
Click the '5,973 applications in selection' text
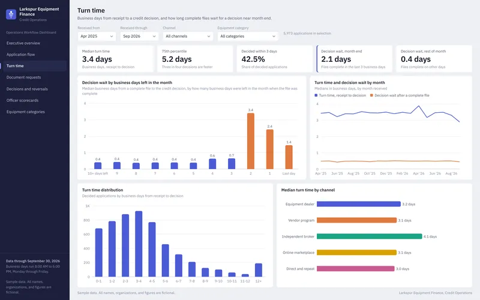coord(307,34)
